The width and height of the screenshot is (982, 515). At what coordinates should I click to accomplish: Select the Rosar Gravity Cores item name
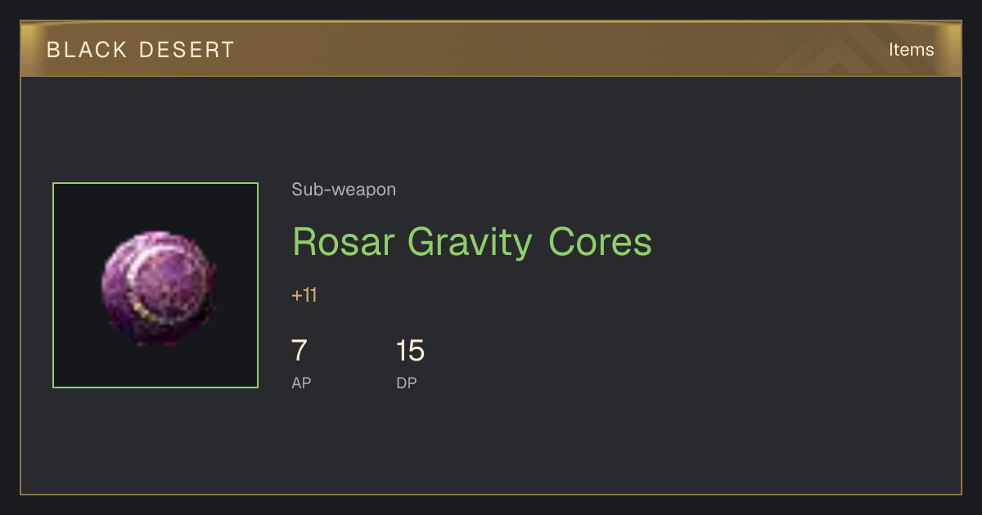tap(472, 242)
